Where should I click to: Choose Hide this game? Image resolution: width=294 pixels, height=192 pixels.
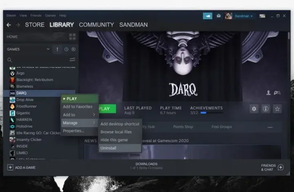point(120,140)
